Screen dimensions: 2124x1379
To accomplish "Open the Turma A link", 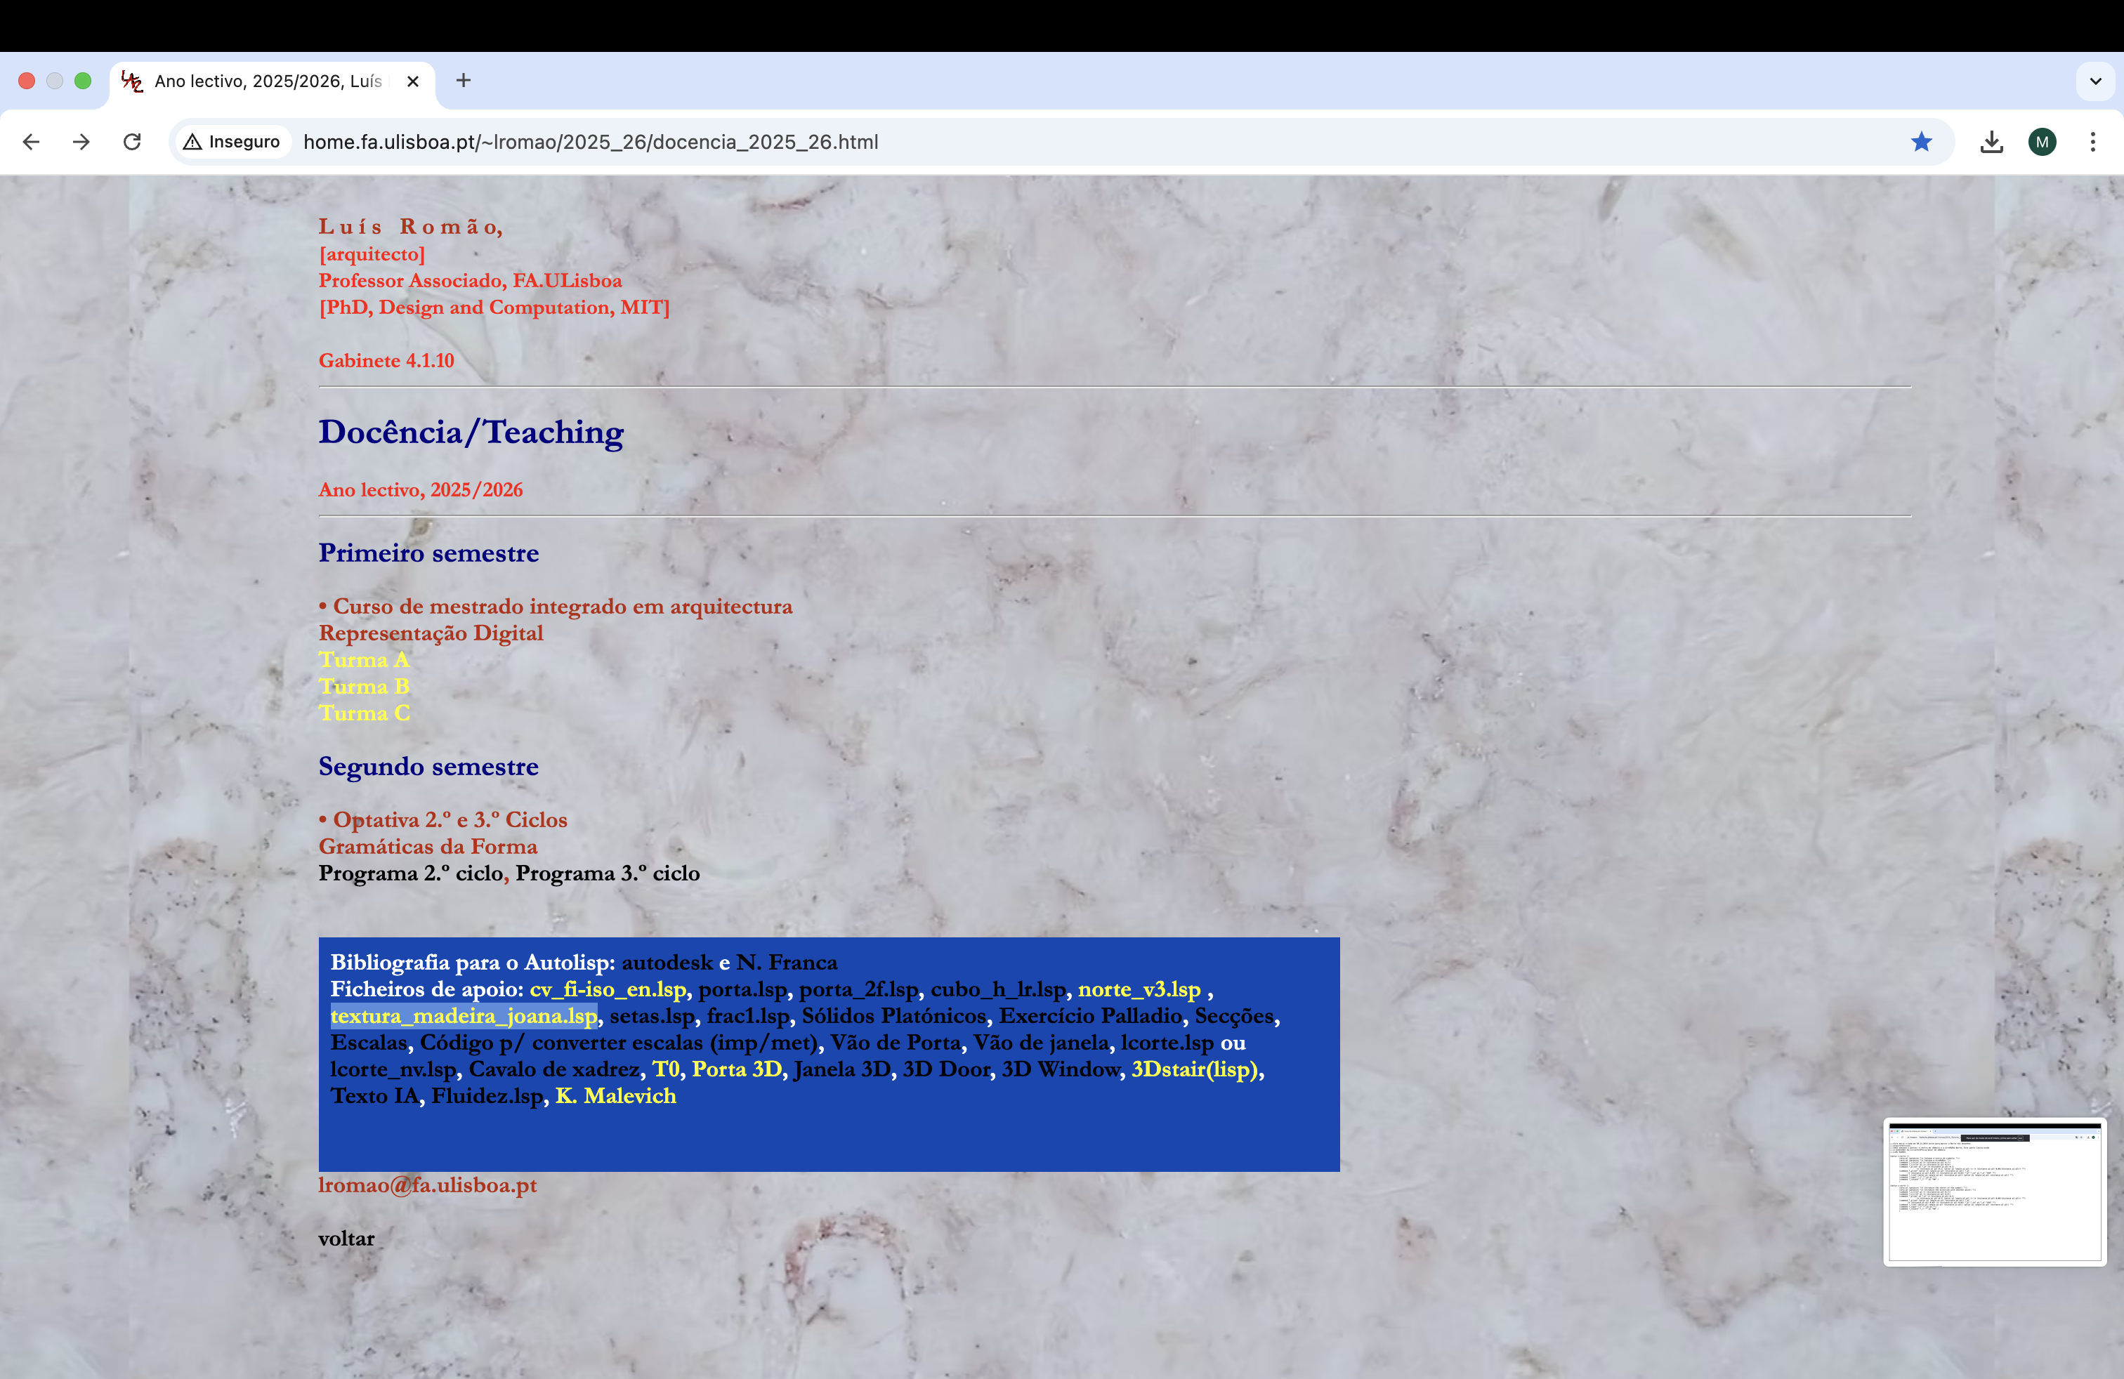I will click(364, 660).
